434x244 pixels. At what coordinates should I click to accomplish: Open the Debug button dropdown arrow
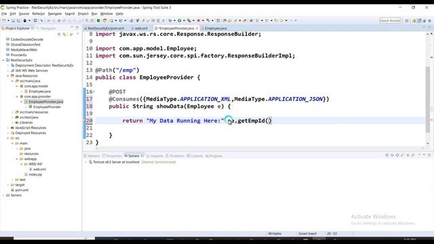174,20
